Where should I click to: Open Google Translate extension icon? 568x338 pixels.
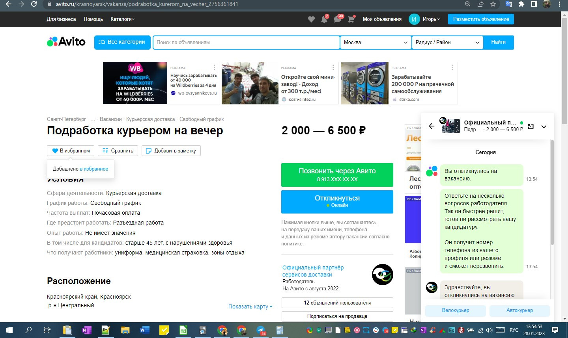point(509,4)
